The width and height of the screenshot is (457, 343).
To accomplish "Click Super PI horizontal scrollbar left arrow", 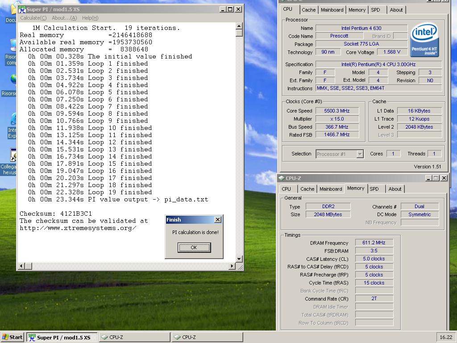I will (21, 266).
